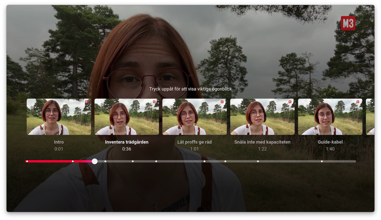This screenshot has height=220, width=381.
Task: Click the last chapter marker dot on the timeline
Action: pos(322,161)
